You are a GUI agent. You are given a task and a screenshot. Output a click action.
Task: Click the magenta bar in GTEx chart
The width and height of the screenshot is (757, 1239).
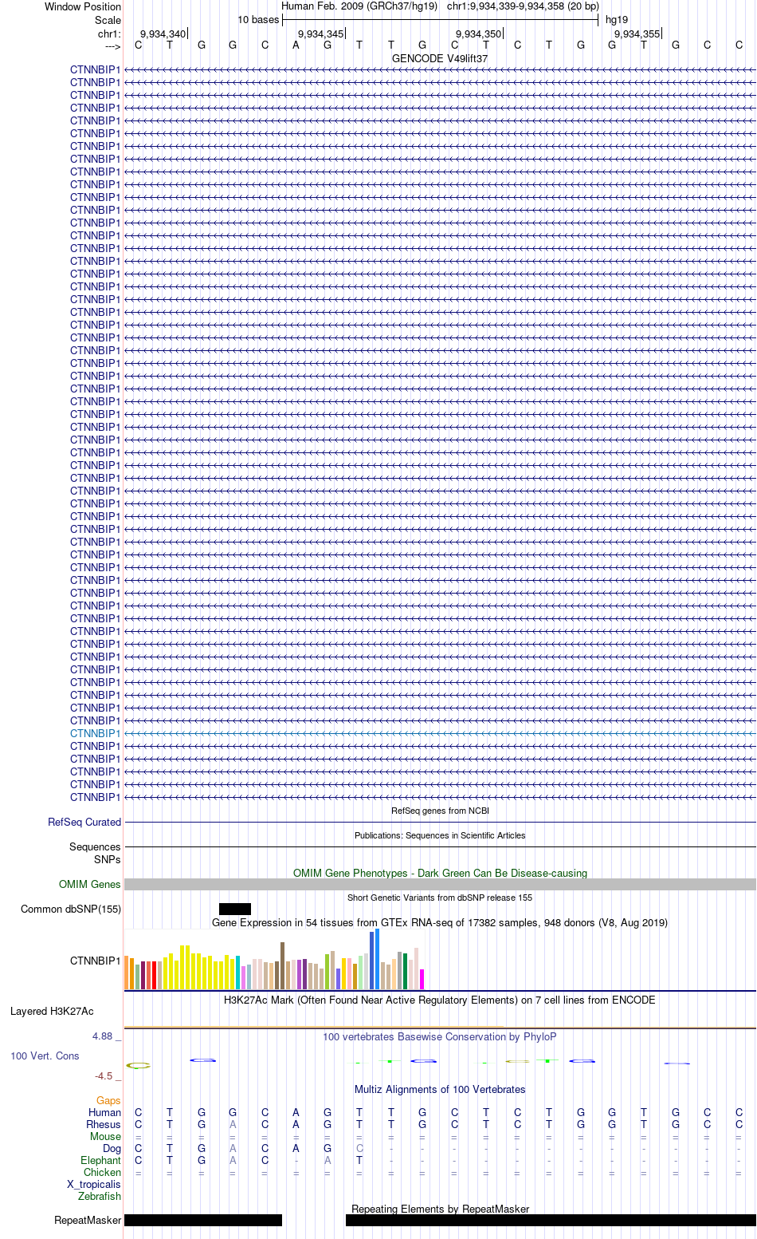click(x=422, y=980)
